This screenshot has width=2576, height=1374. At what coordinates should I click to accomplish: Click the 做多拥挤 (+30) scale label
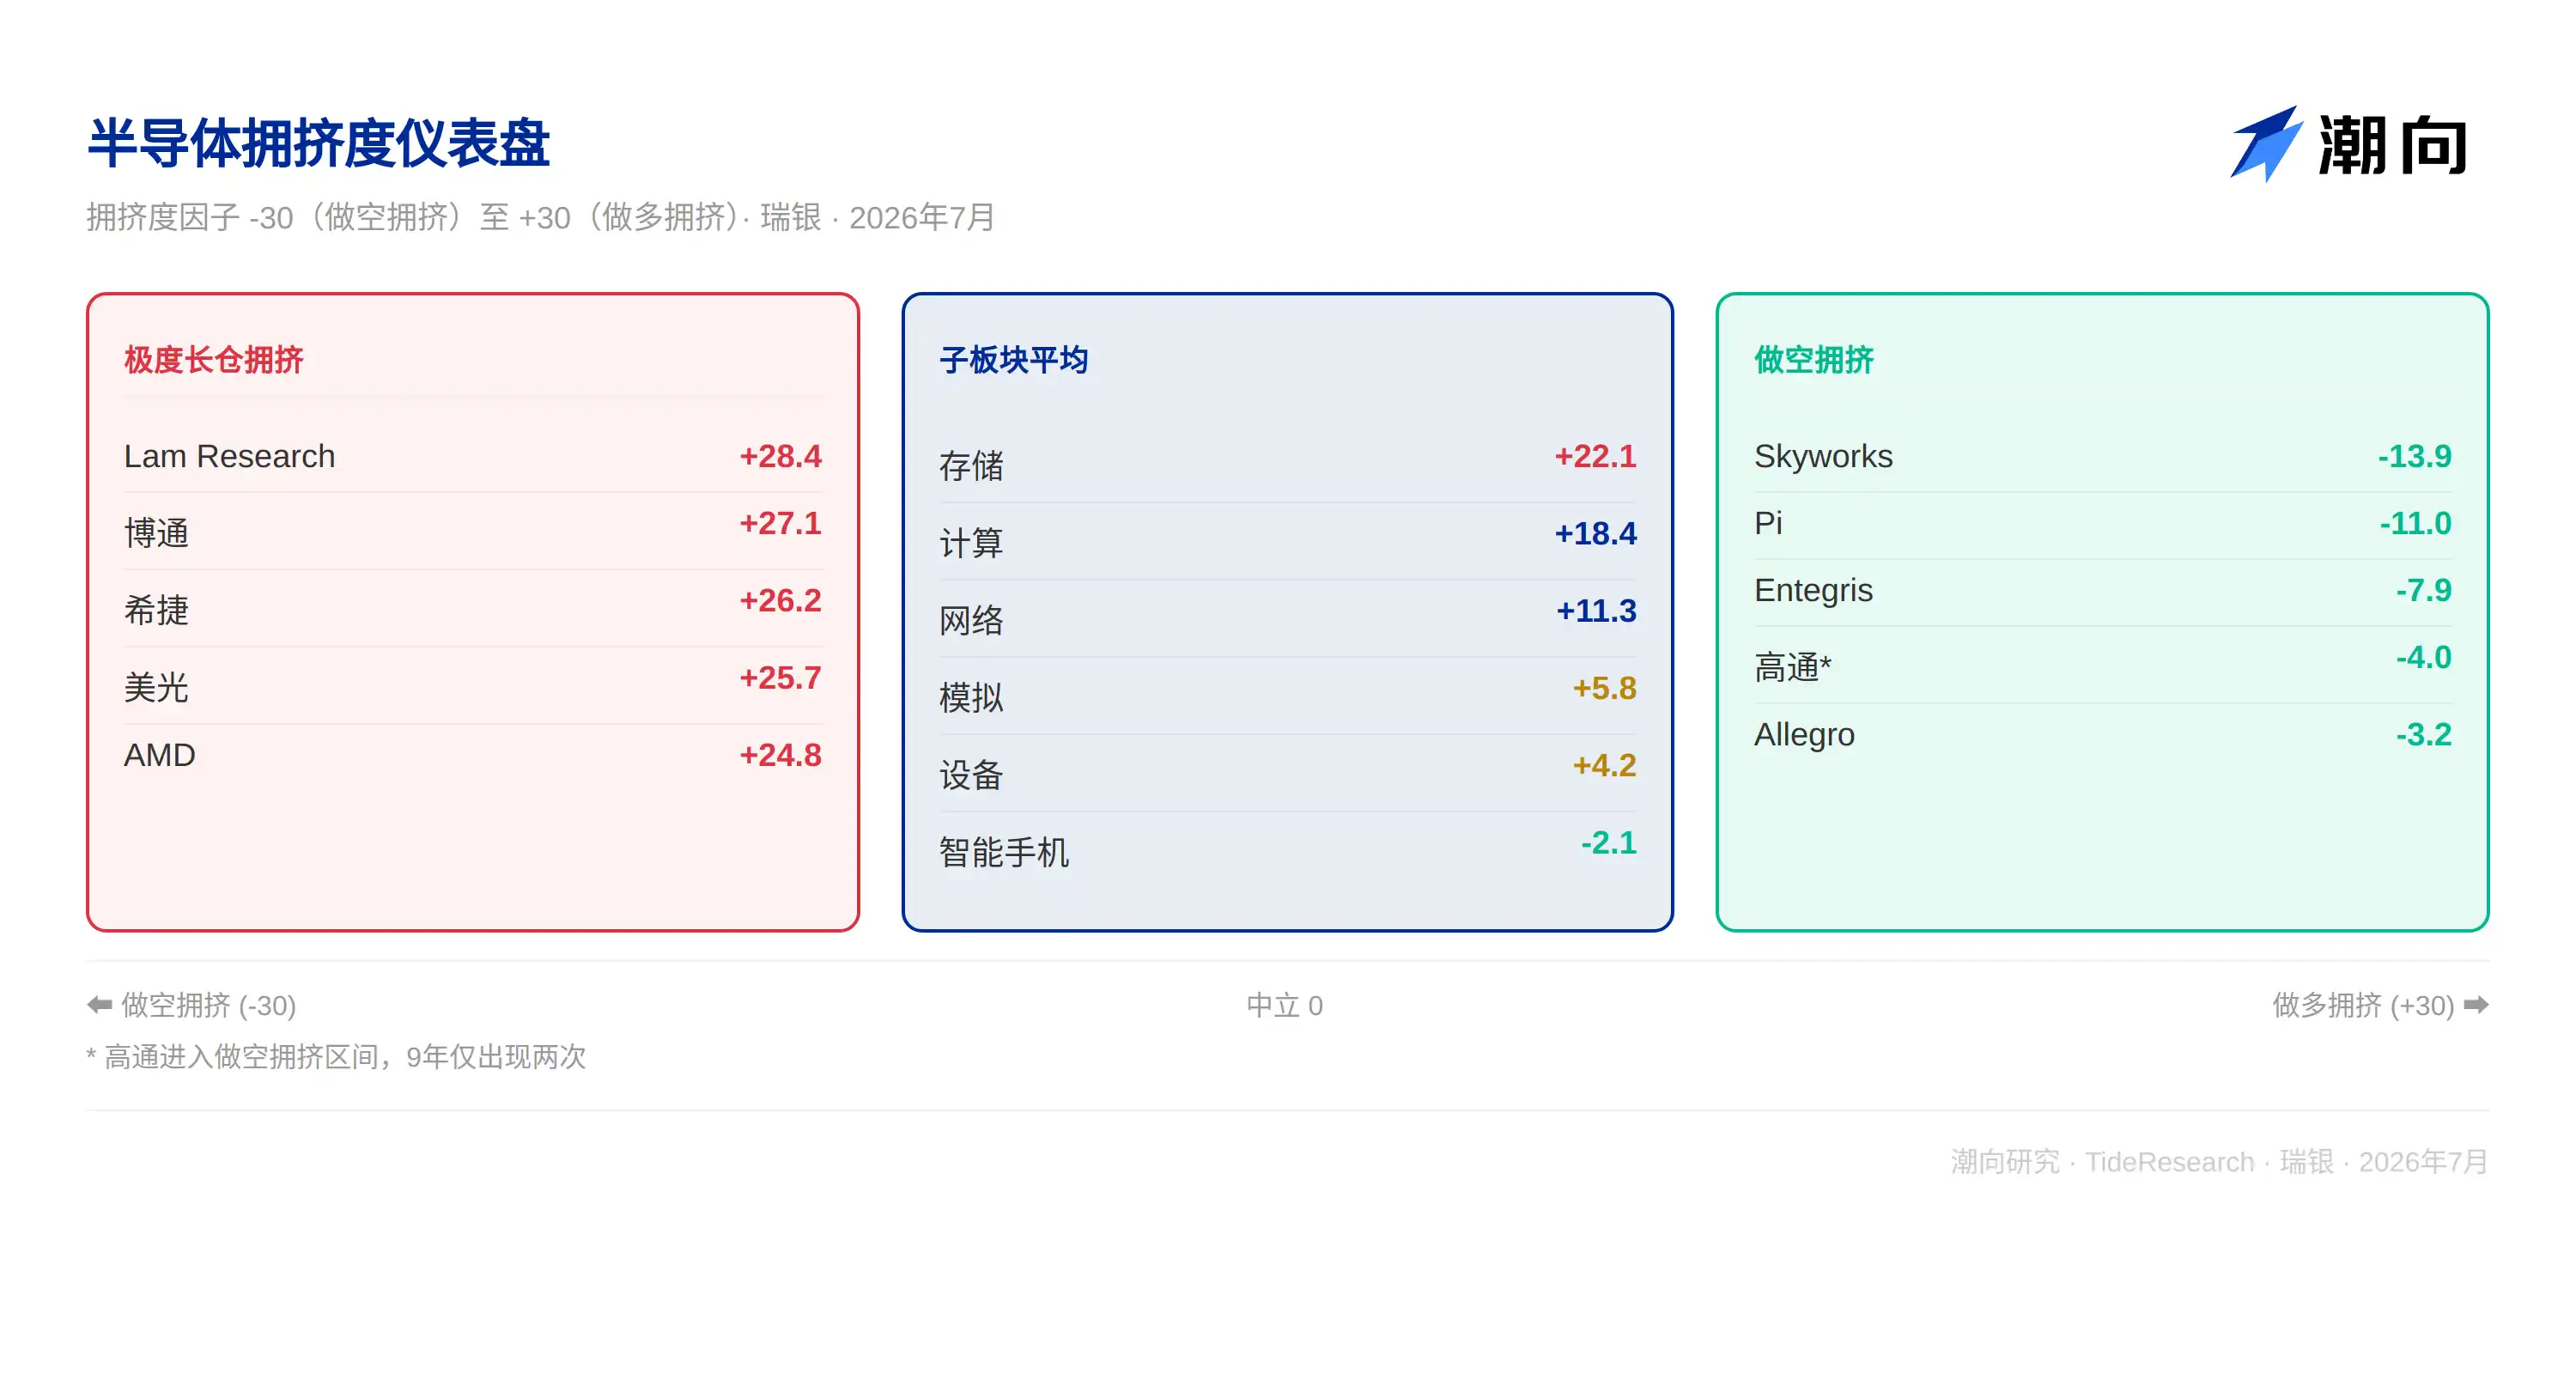(2363, 1005)
